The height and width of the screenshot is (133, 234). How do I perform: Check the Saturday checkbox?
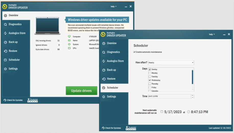150,91
